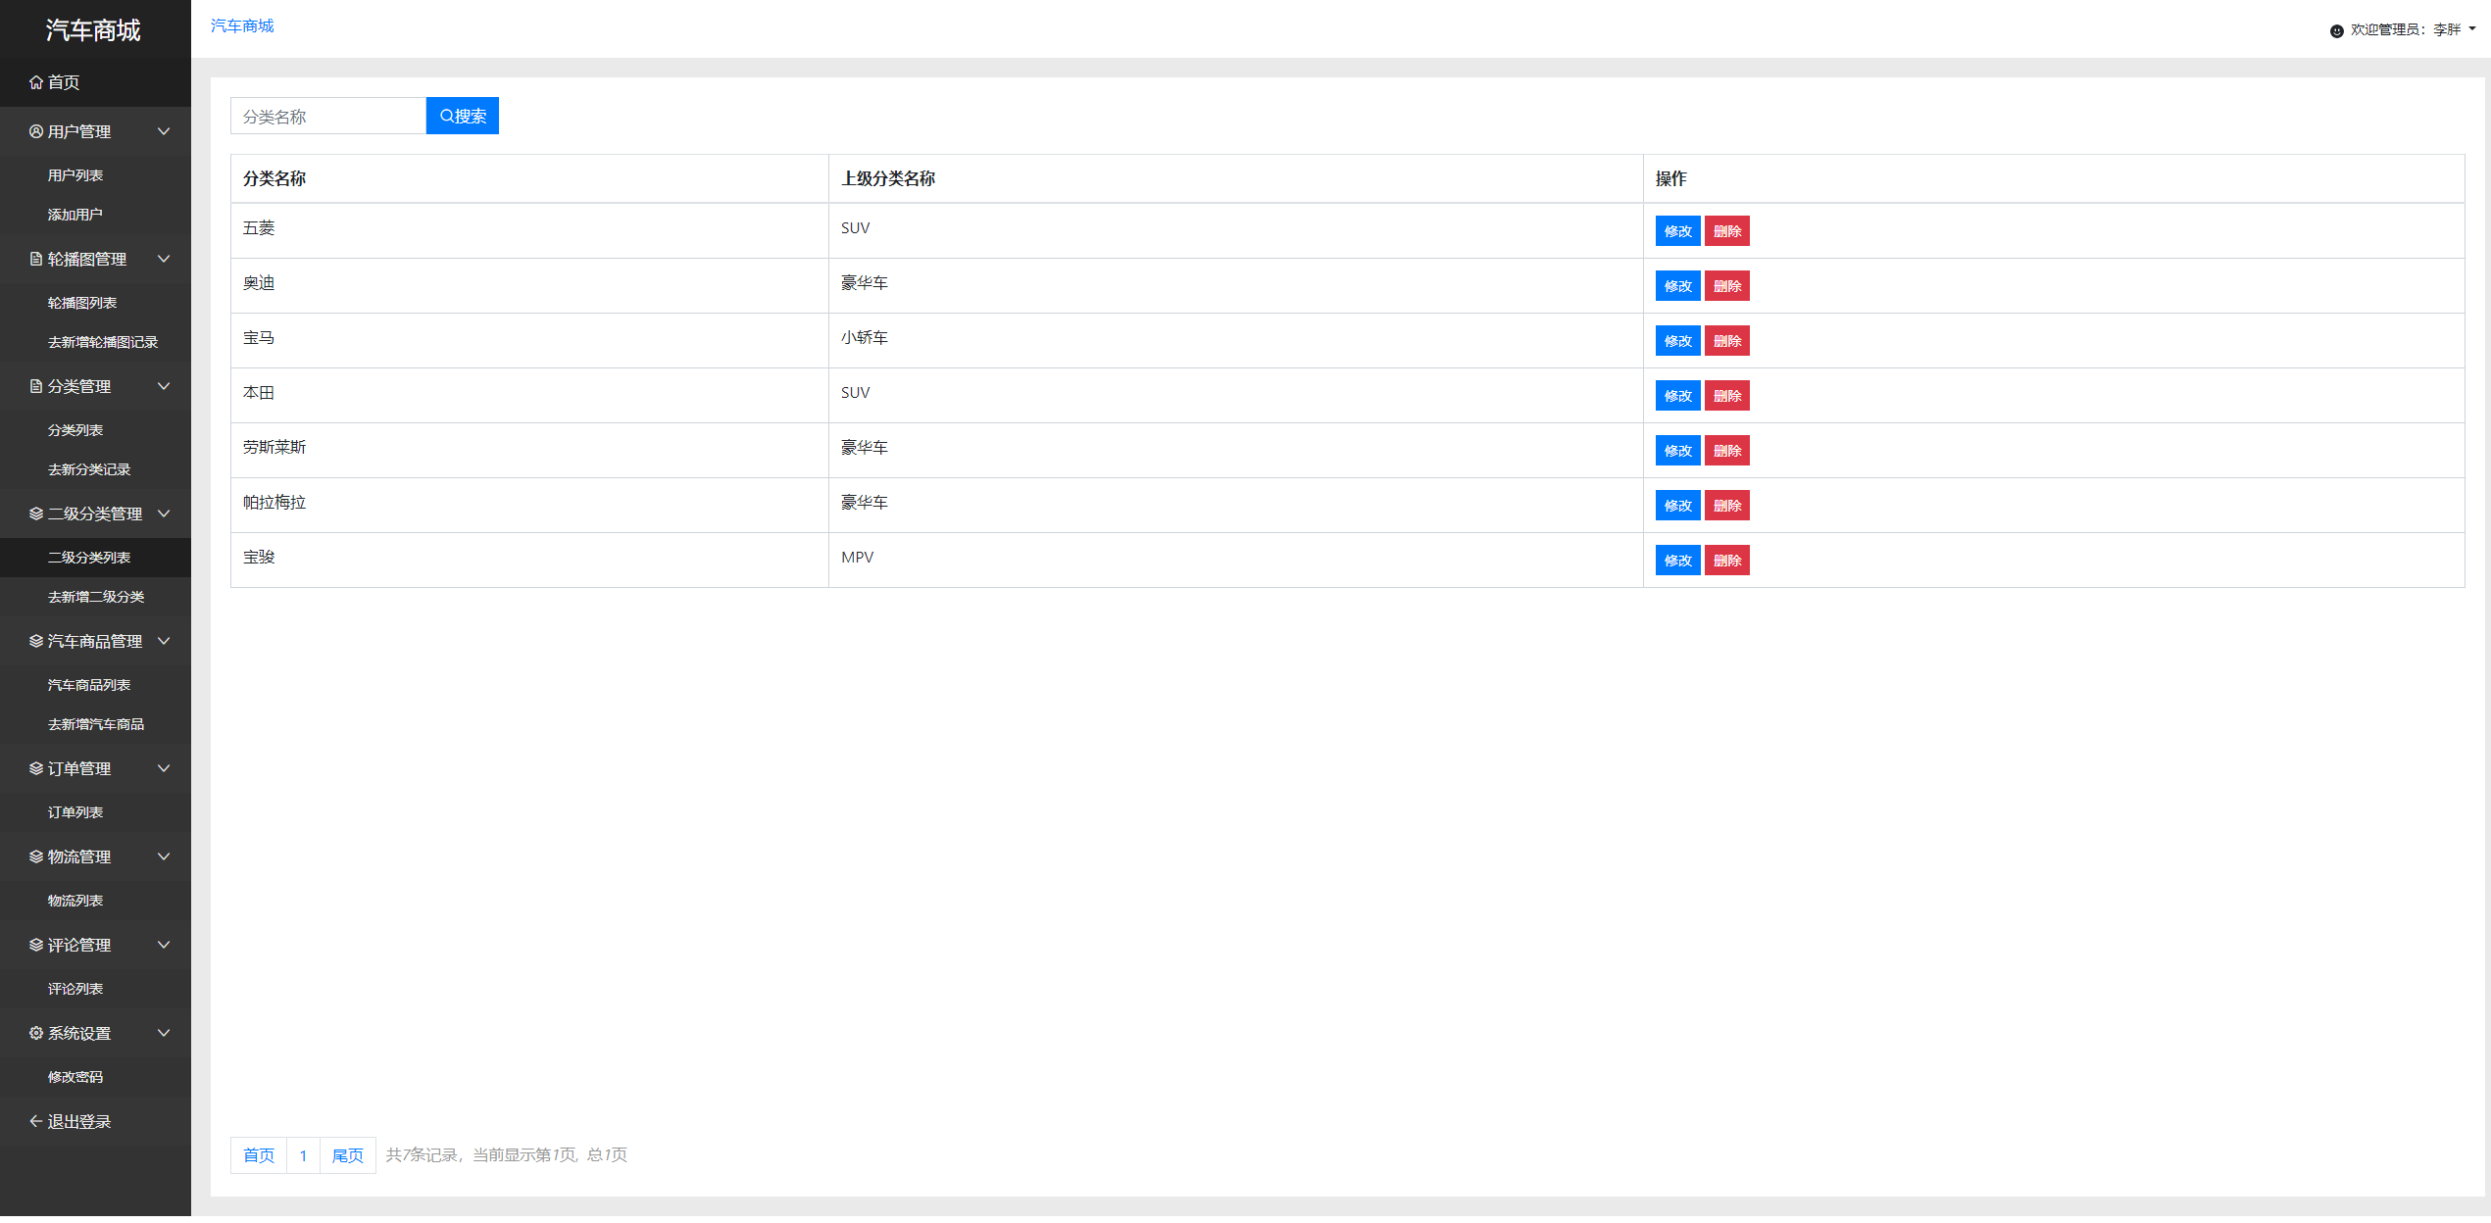Screen dimensions: 2491x1223
Task: Click 删除 for the 帕拉梅拉 row
Action: coord(1727,506)
